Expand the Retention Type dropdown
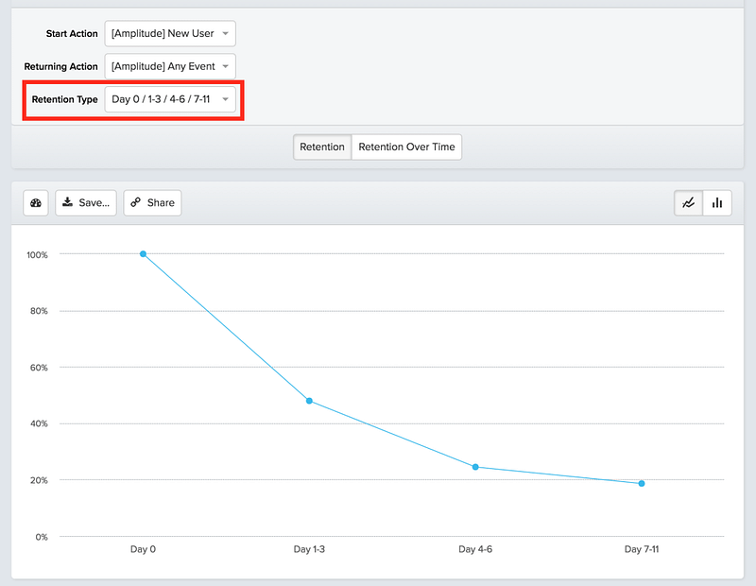Image resolution: width=756 pixels, height=586 pixels. 170,99
